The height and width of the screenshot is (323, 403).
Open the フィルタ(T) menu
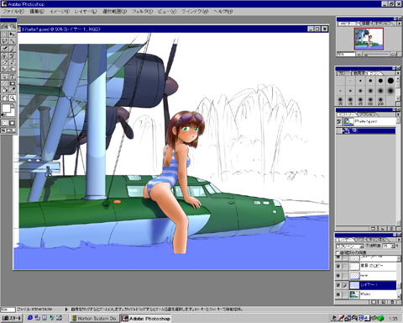click(x=142, y=12)
